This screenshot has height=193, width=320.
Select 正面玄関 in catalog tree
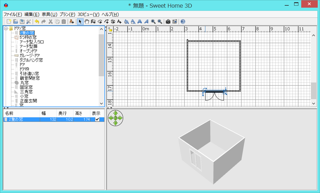tap(28, 101)
